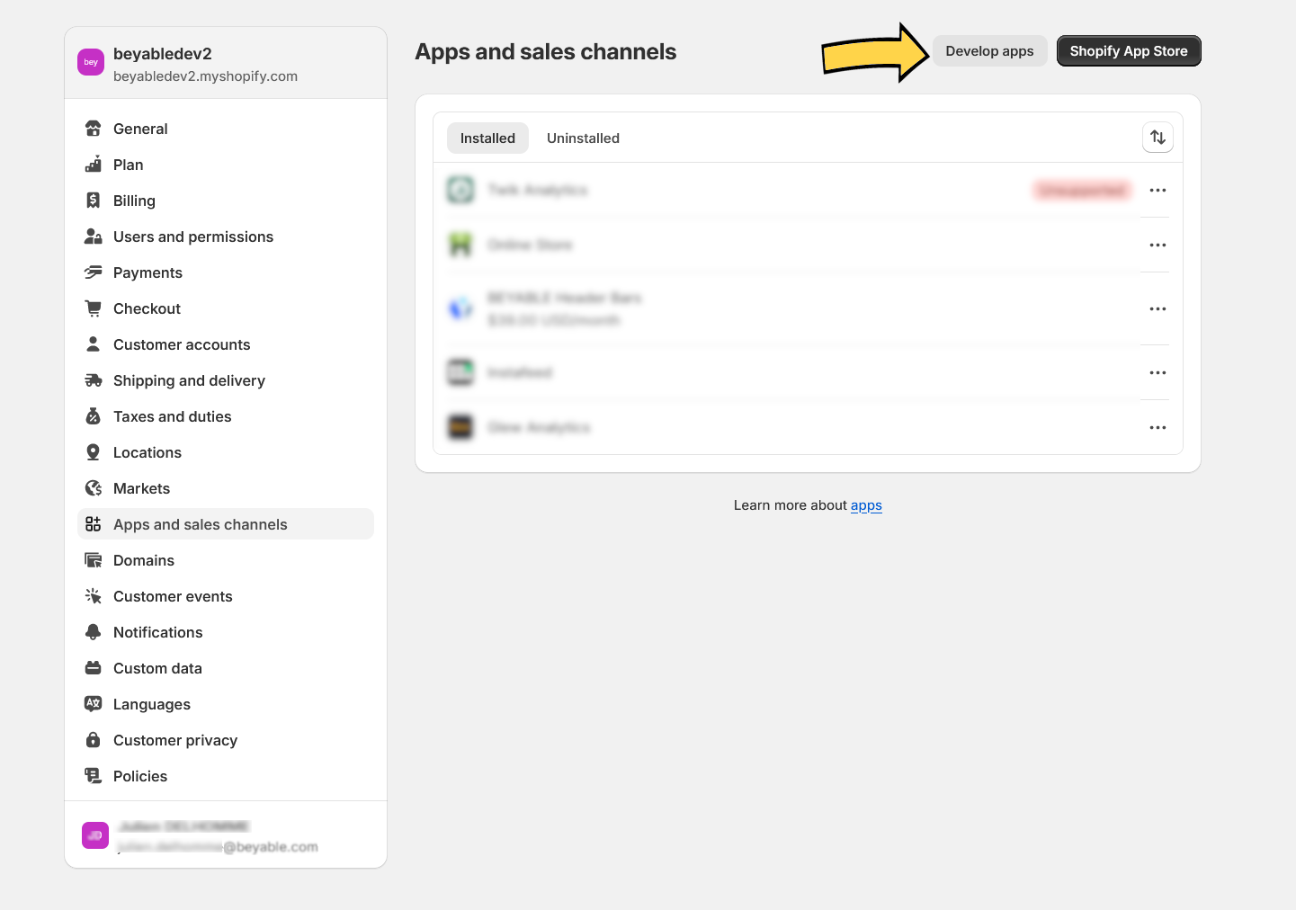Go to Domains settings
The height and width of the screenshot is (910, 1296).
click(226, 560)
